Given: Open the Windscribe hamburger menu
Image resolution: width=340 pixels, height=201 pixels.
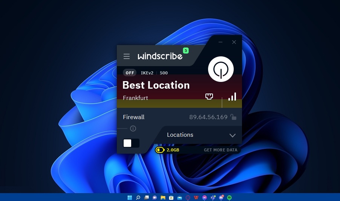Looking at the screenshot, I should [127, 56].
